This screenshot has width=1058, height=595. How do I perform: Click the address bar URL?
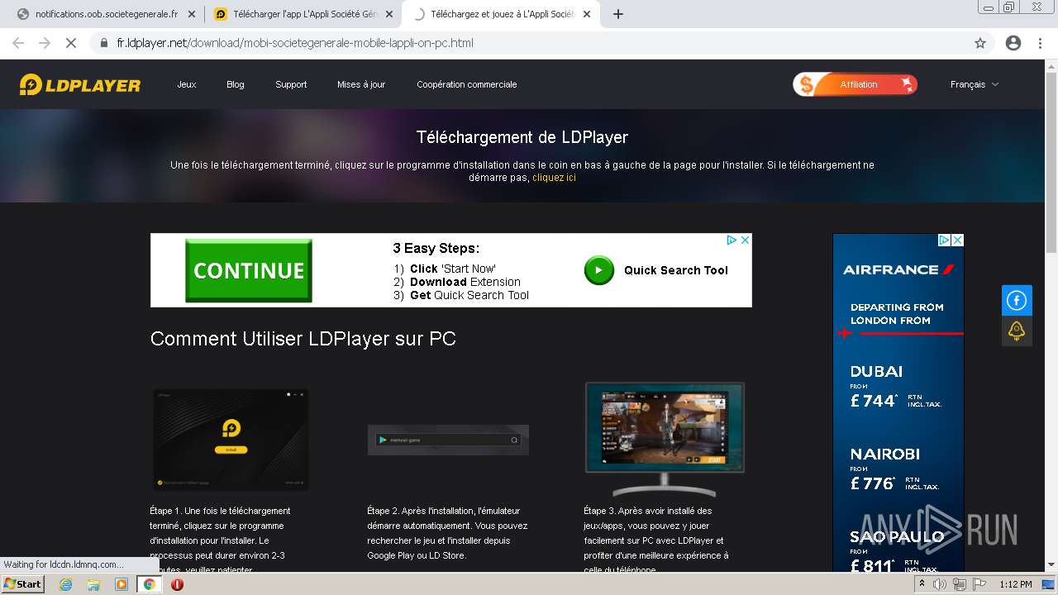pyautogui.click(x=295, y=43)
